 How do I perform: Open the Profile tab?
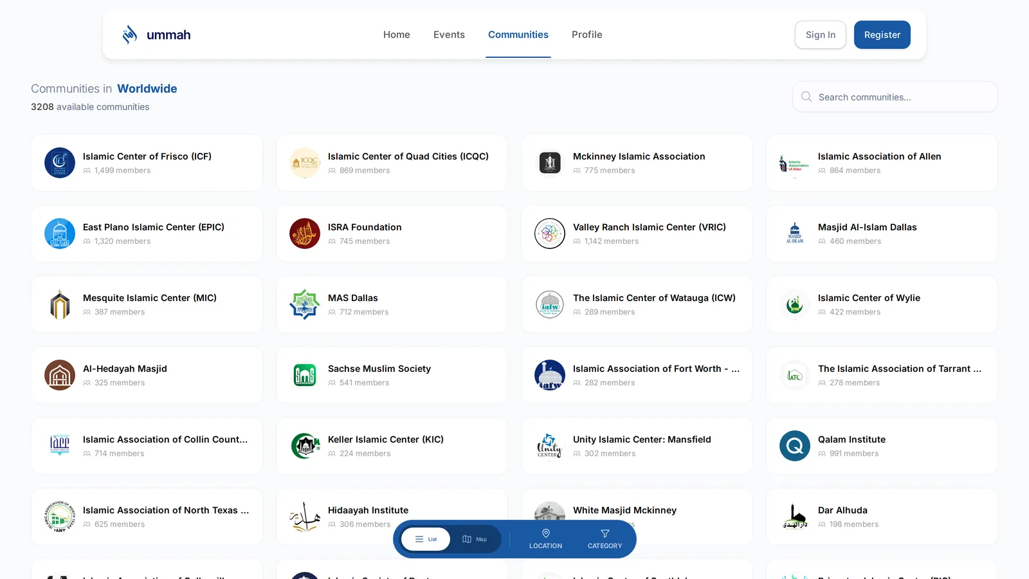coord(587,35)
